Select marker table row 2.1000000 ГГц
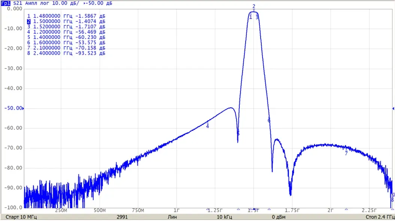 66,48
